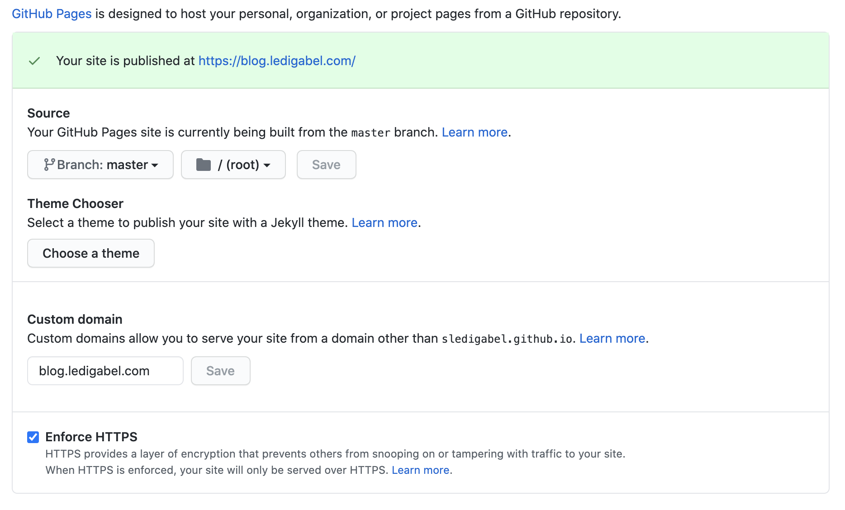Visit the published site https://blog.ledigabel.com/
This screenshot has width=845, height=510.
point(276,61)
